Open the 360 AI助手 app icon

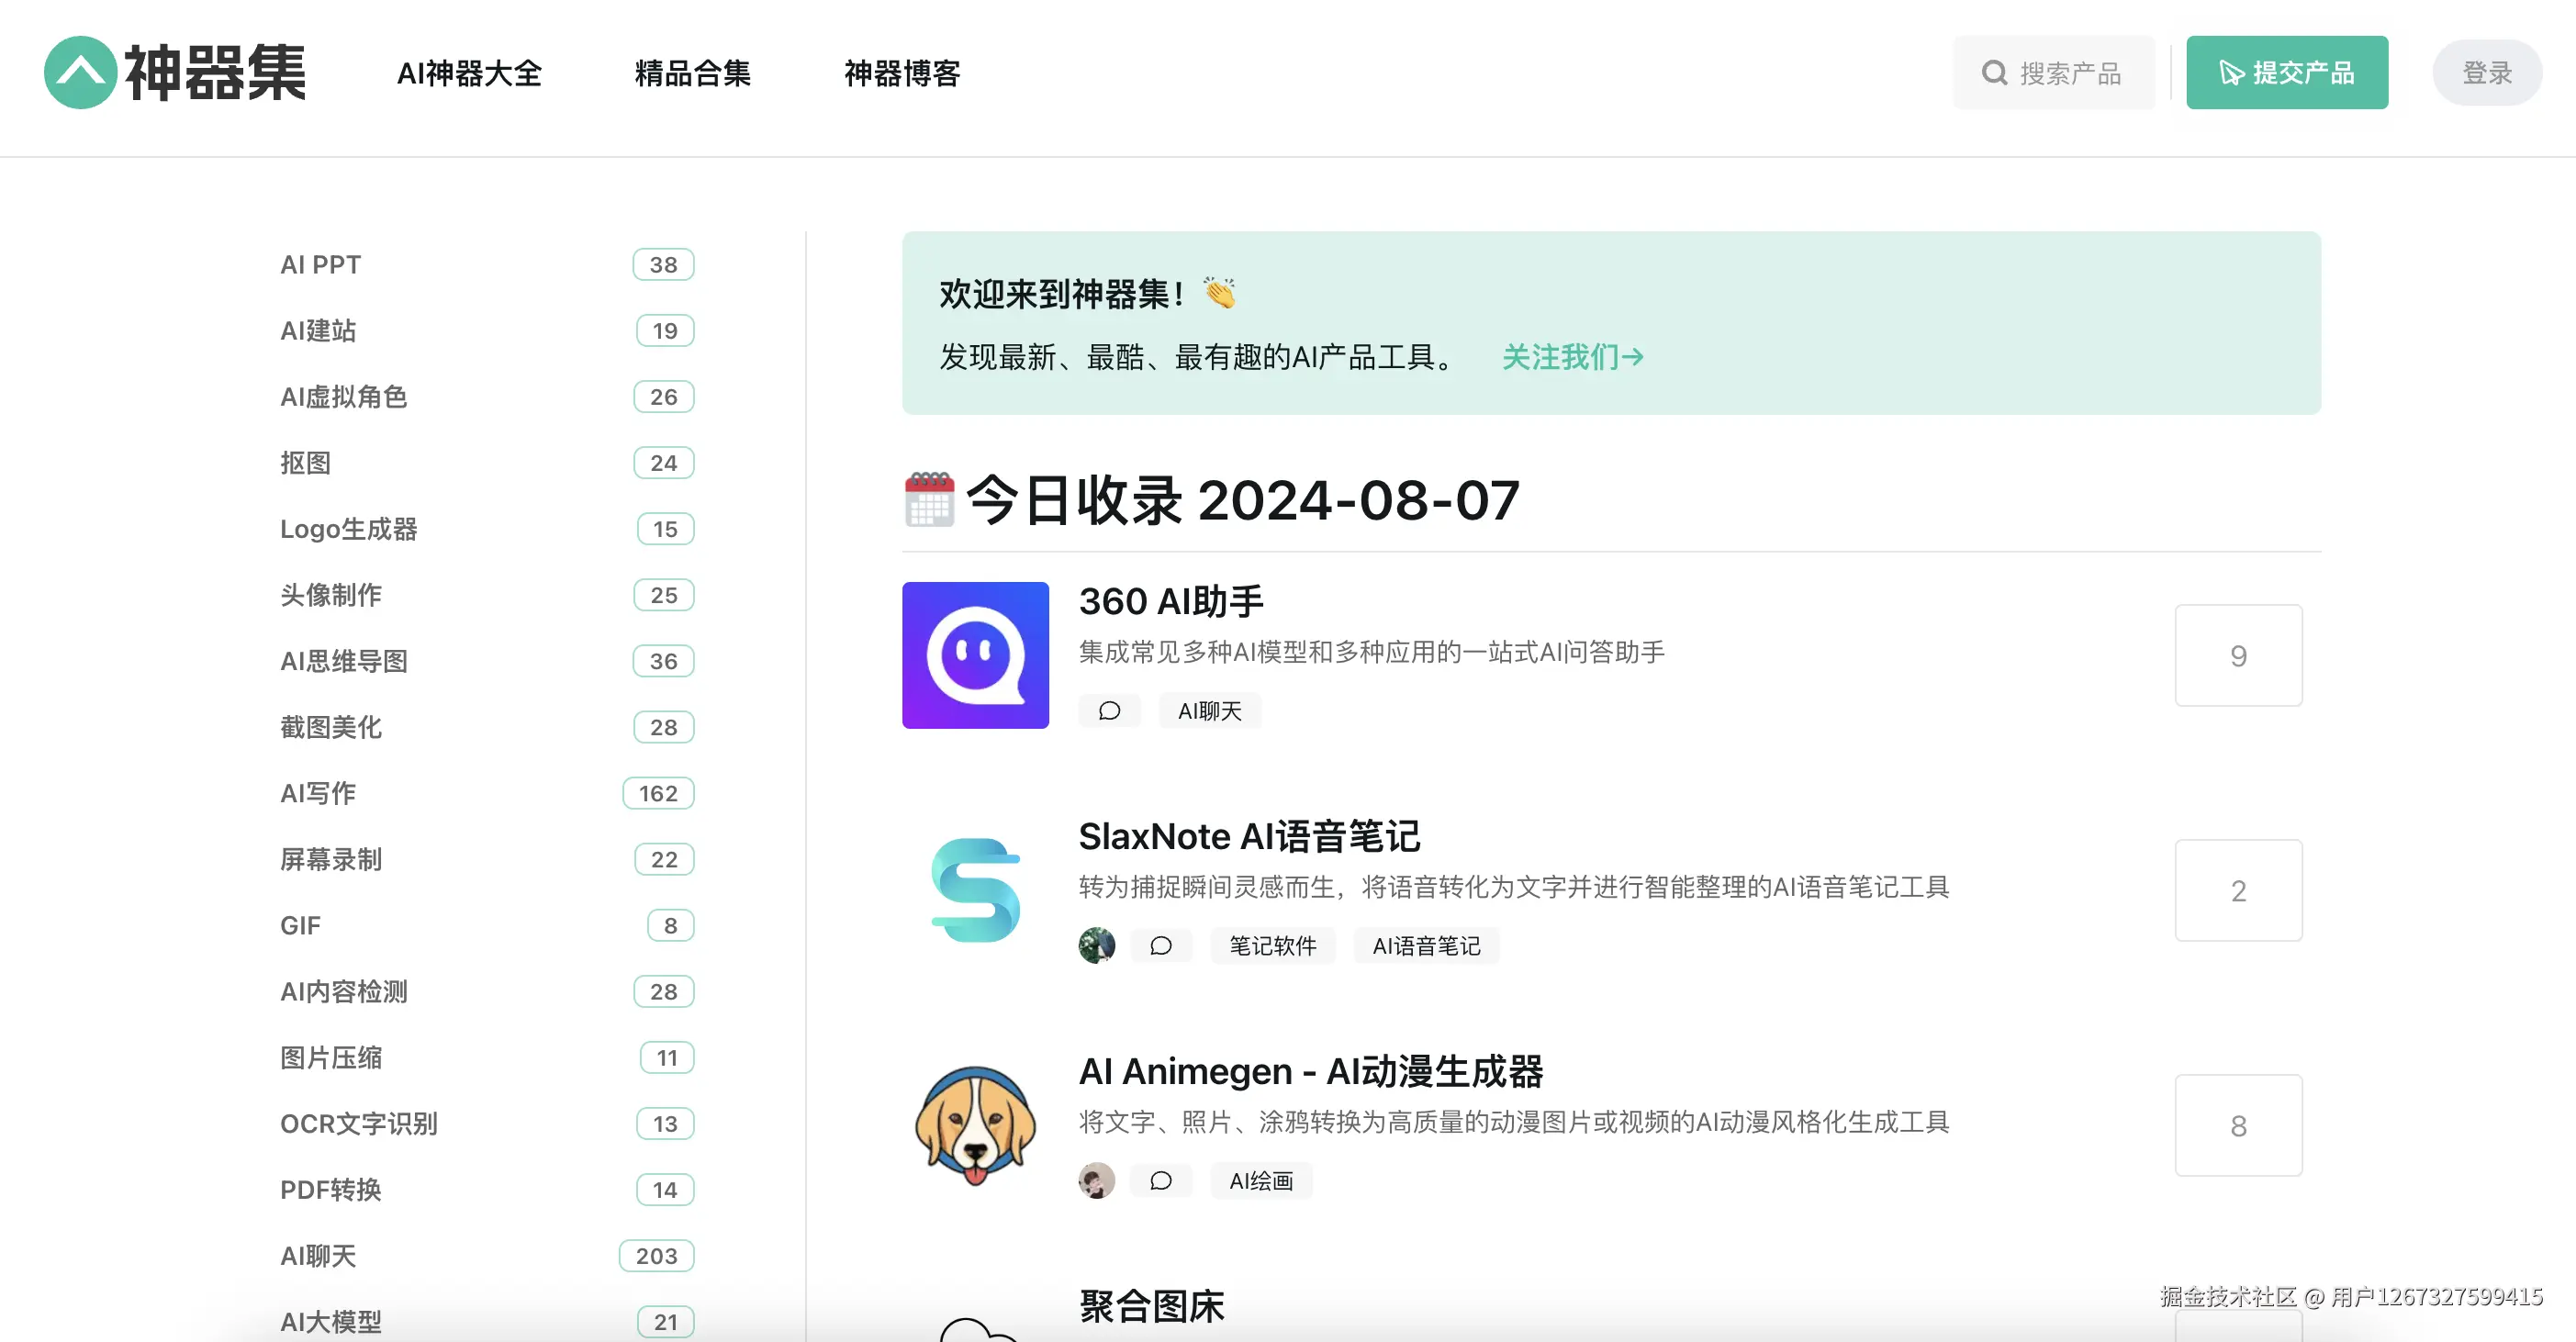[975, 655]
